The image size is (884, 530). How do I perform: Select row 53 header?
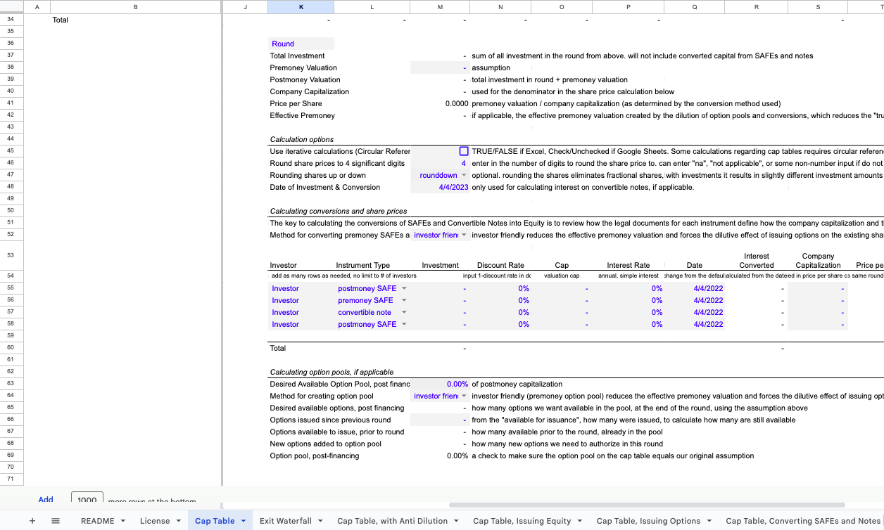point(11,255)
